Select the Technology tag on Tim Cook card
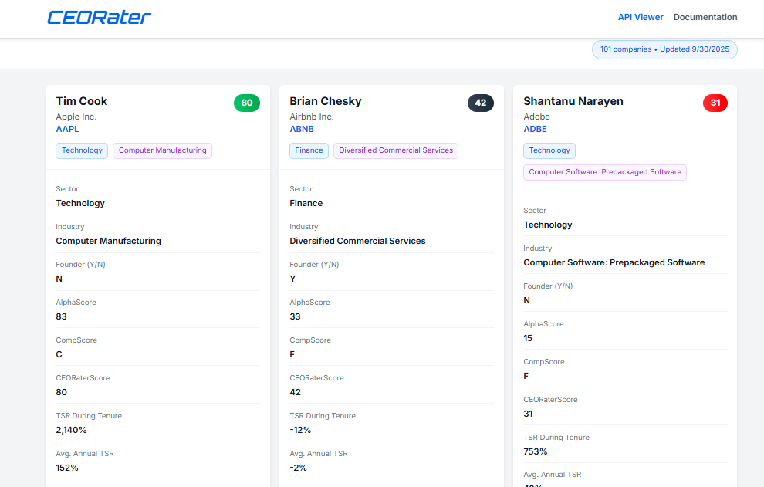 (x=82, y=150)
